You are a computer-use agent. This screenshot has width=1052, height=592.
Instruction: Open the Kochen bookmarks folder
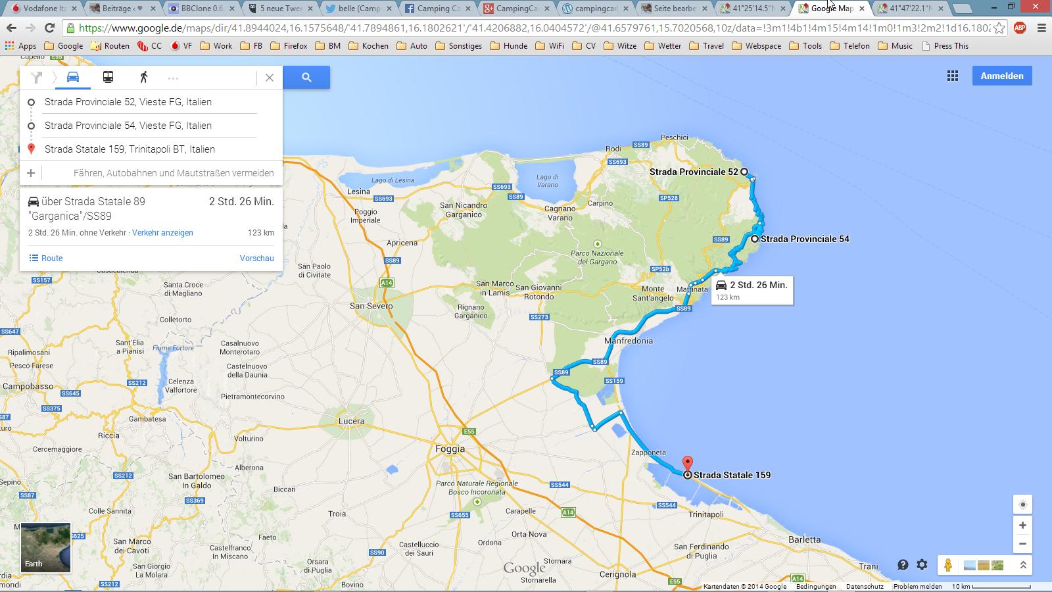(x=368, y=46)
